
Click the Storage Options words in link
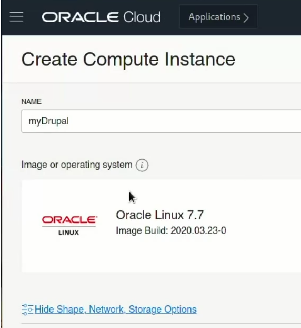tap(163, 310)
